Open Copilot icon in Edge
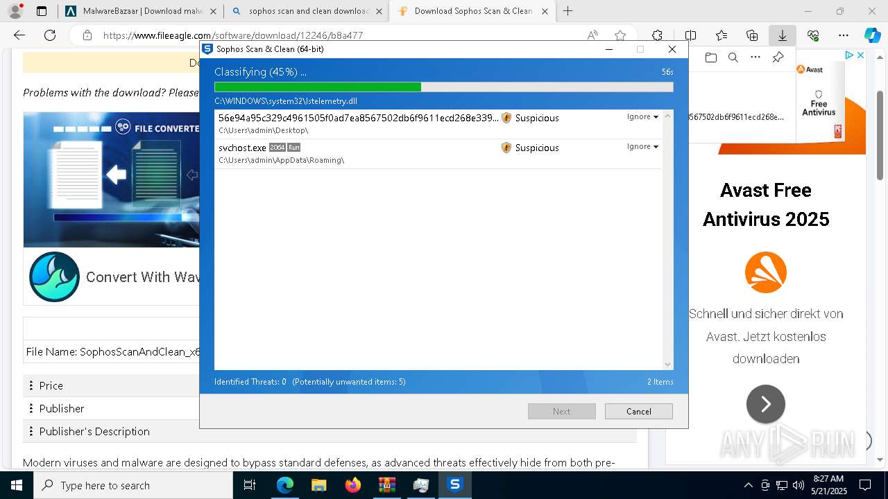Viewport: 888px width, 499px height. pos(872,35)
